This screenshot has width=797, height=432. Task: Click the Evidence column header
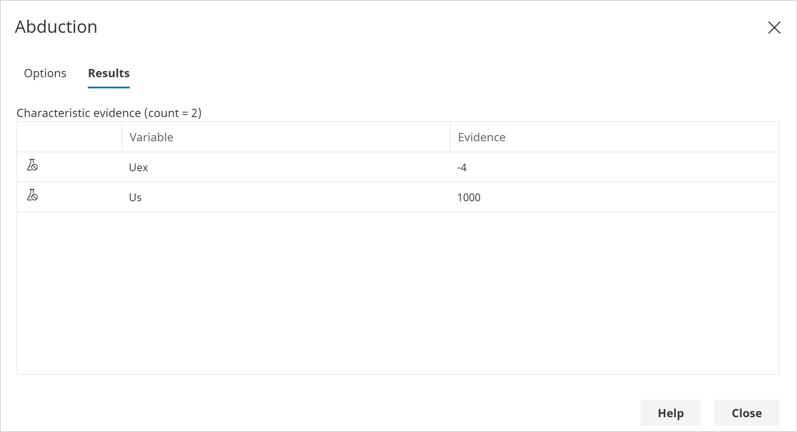coord(481,137)
